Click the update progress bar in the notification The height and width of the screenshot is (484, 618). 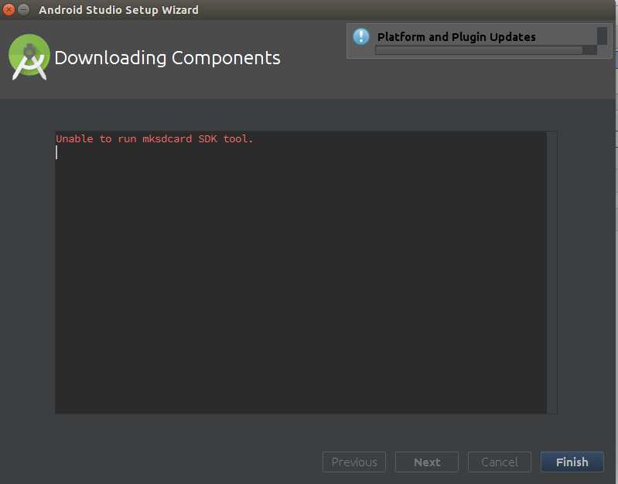pos(486,50)
